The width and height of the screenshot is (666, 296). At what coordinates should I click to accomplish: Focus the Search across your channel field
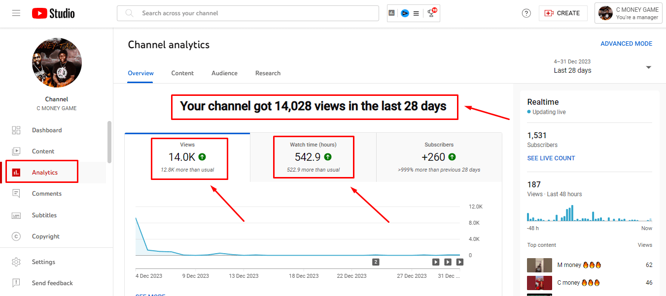[247, 13]
